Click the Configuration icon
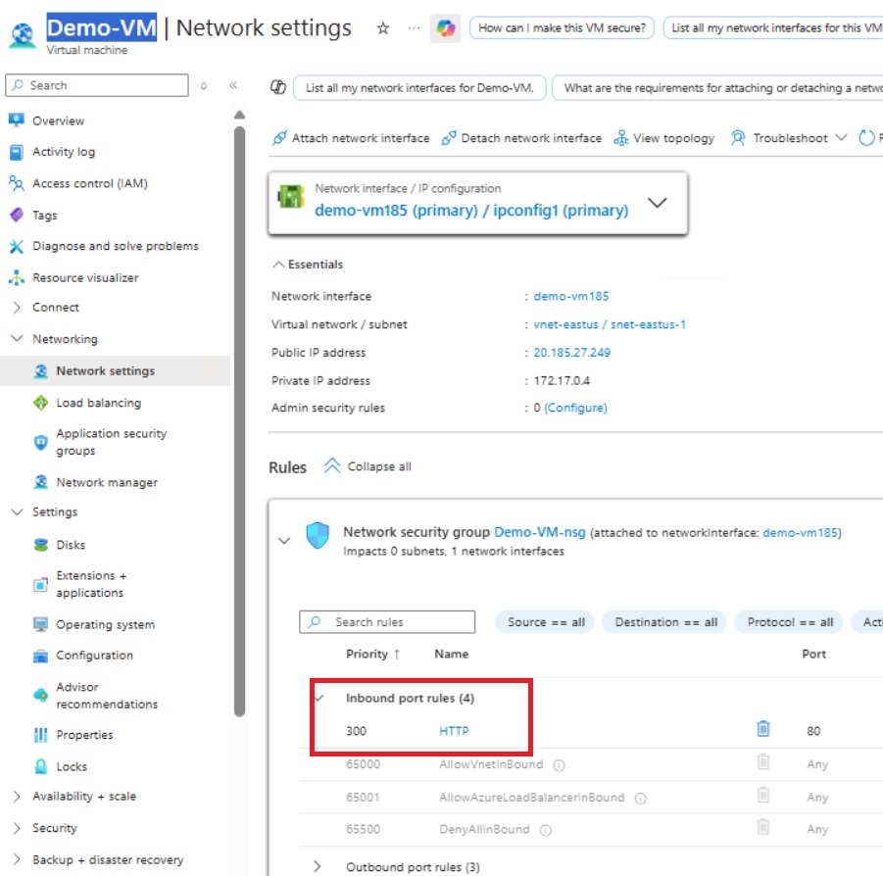Viewport: 883px width, 876px height. (x=40, y=656)
